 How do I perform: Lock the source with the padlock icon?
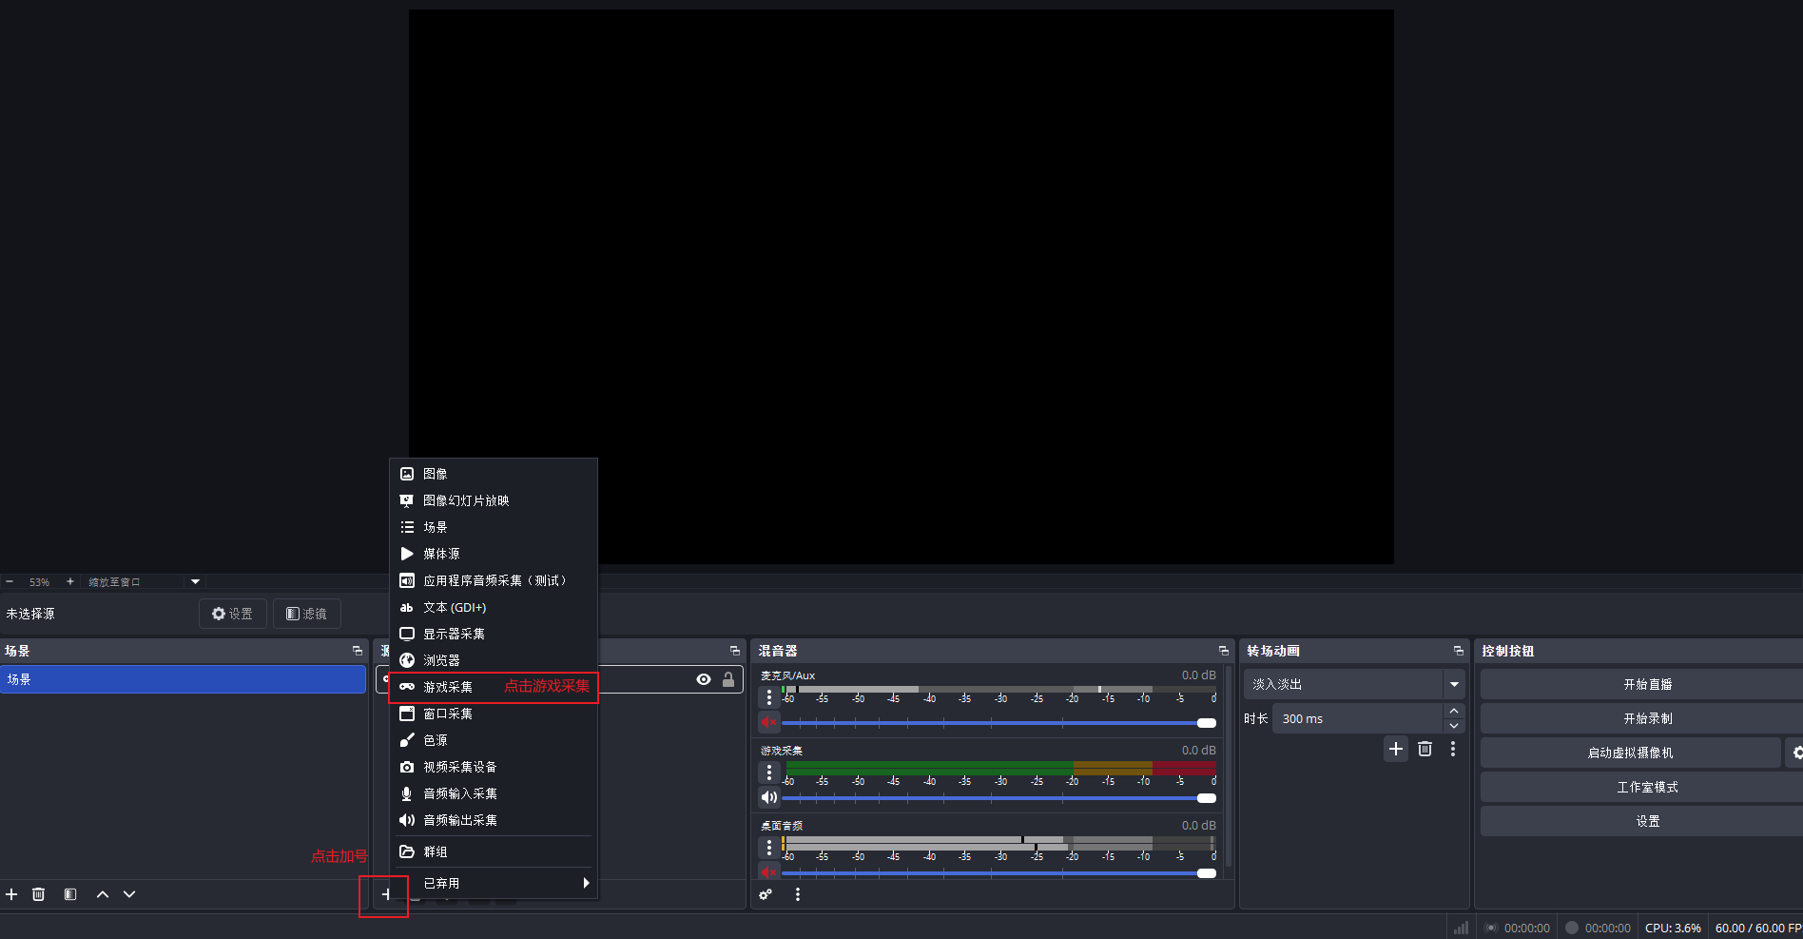click(727, 679)
